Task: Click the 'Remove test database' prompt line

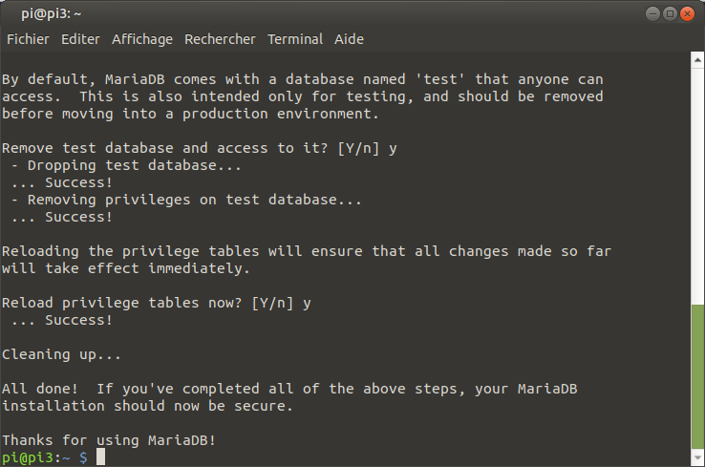Action: (x=200, y=148)
